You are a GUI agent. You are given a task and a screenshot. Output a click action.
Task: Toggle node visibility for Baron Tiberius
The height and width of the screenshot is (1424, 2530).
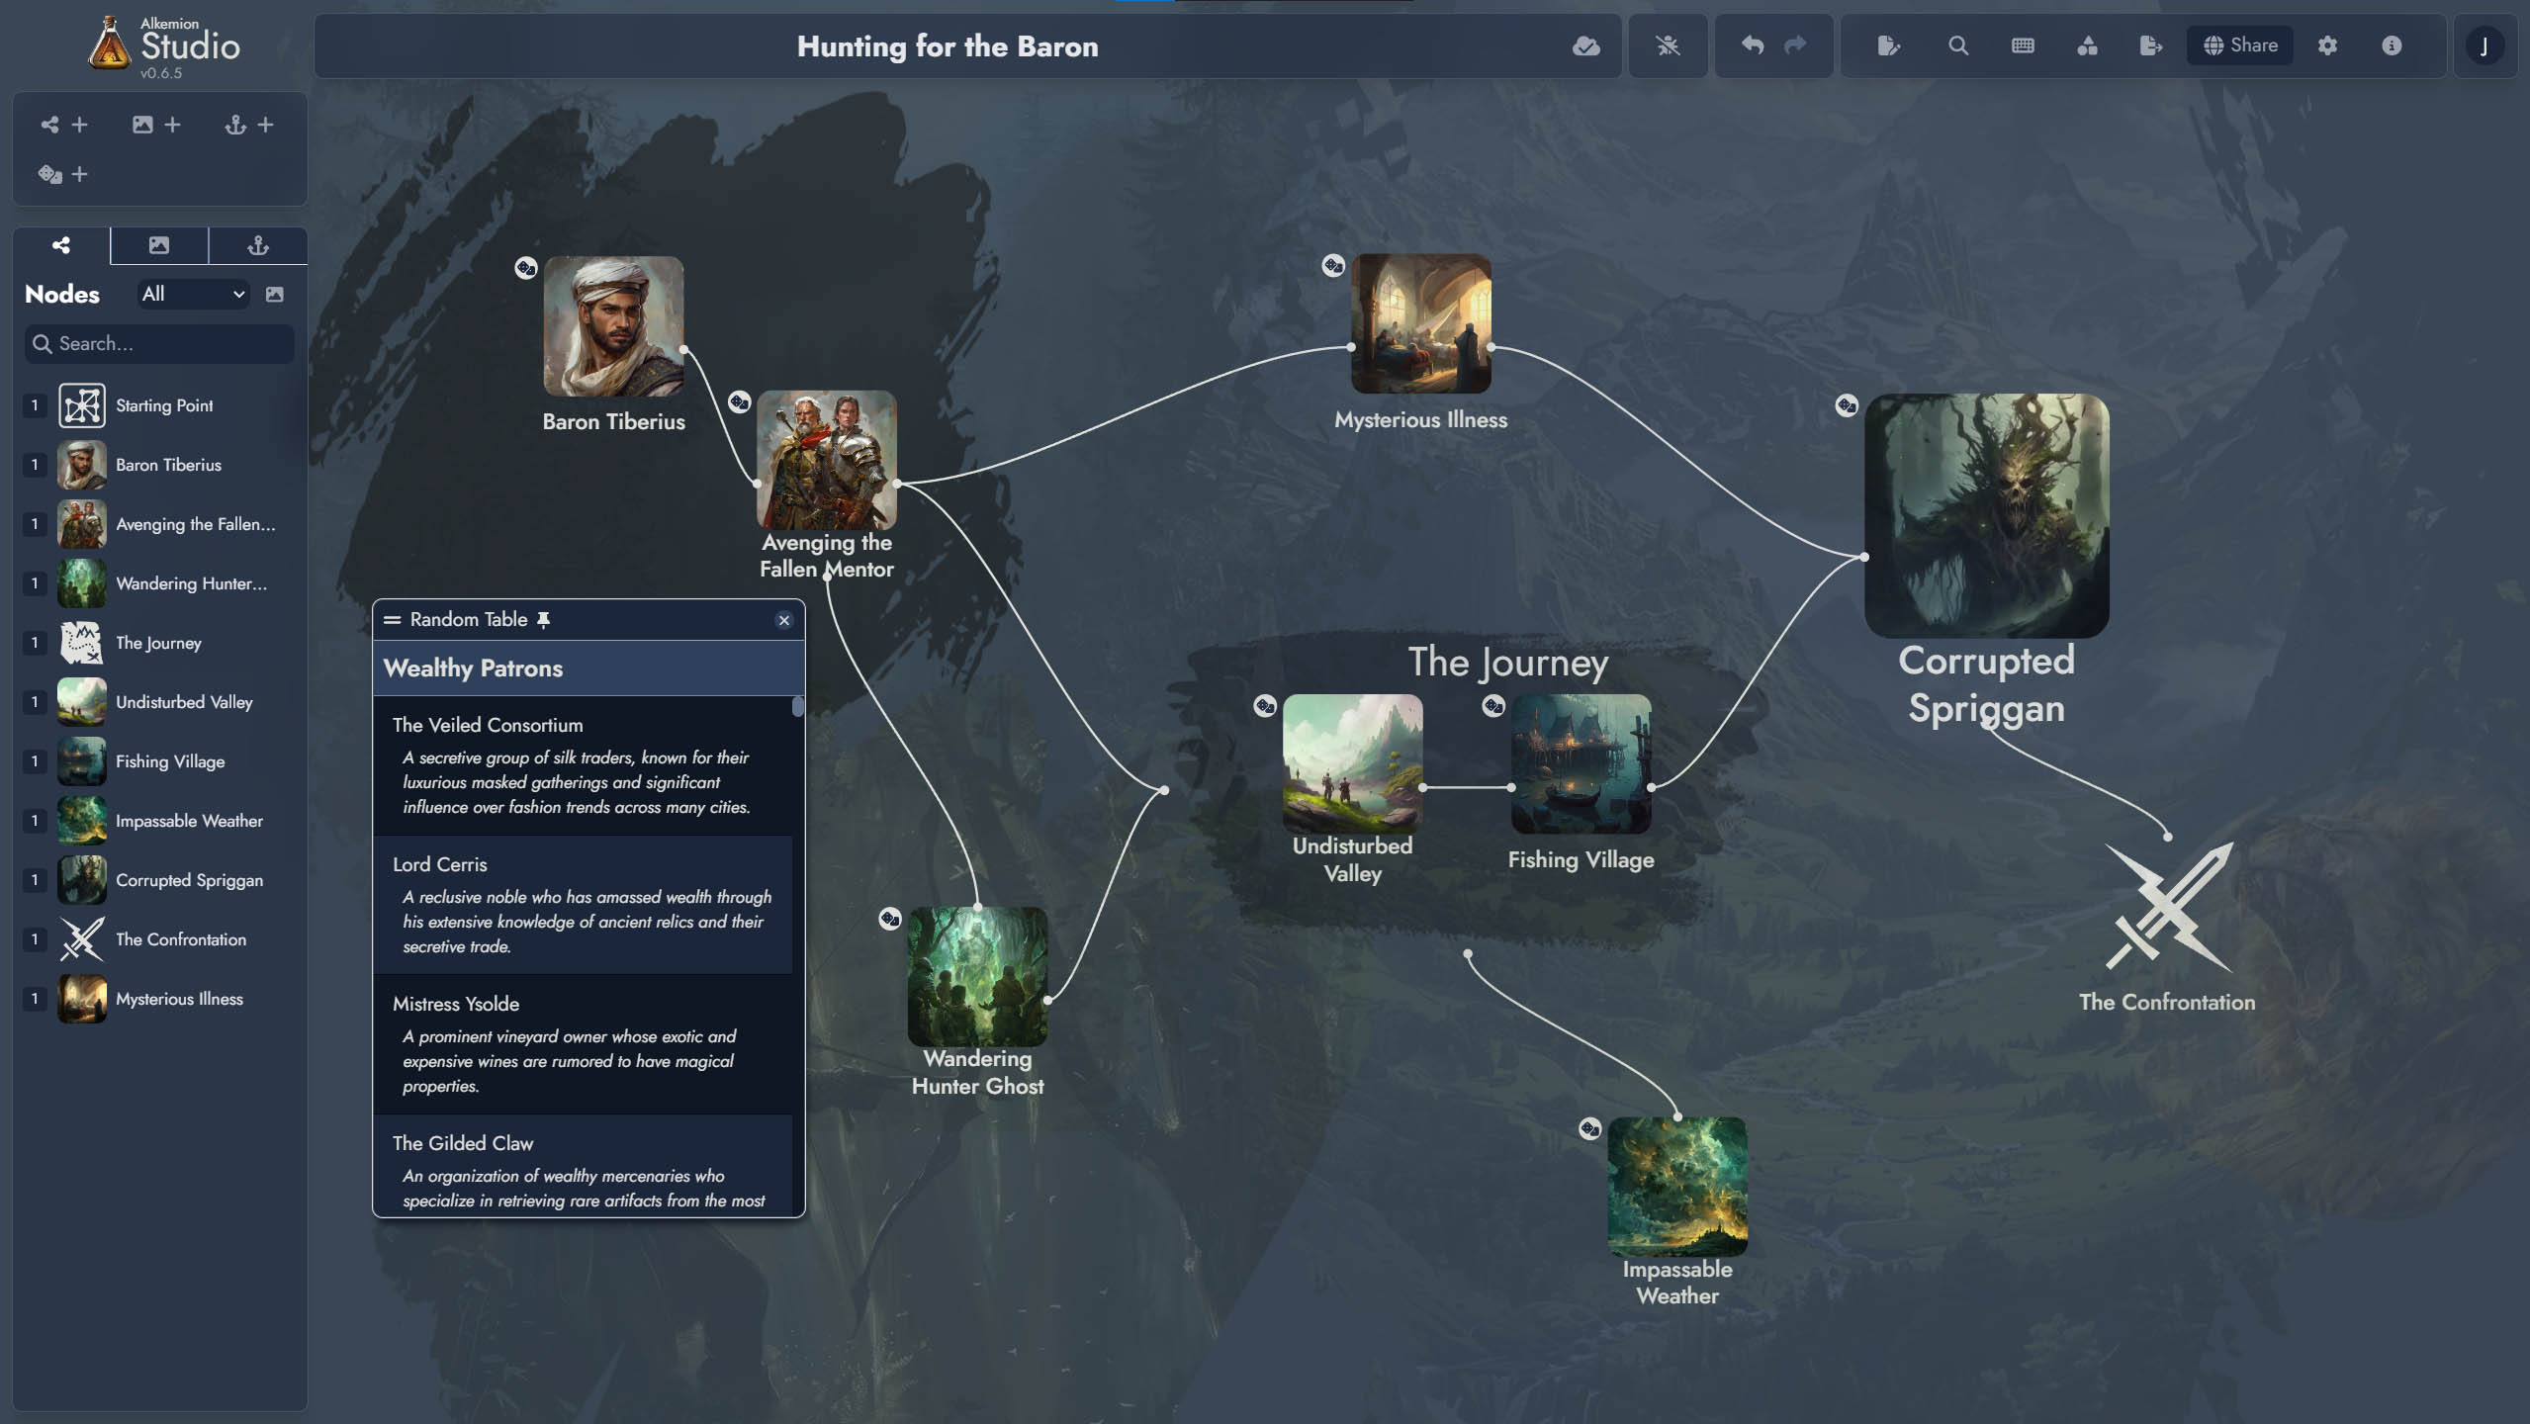[x=35, y=466]
